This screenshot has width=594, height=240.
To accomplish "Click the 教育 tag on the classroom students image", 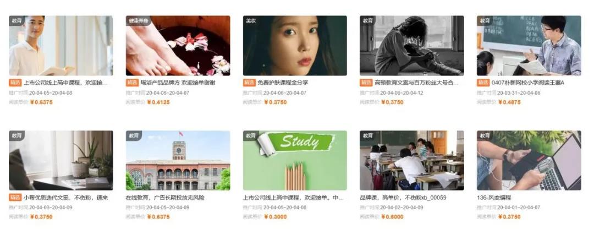I will pos(368,135).
